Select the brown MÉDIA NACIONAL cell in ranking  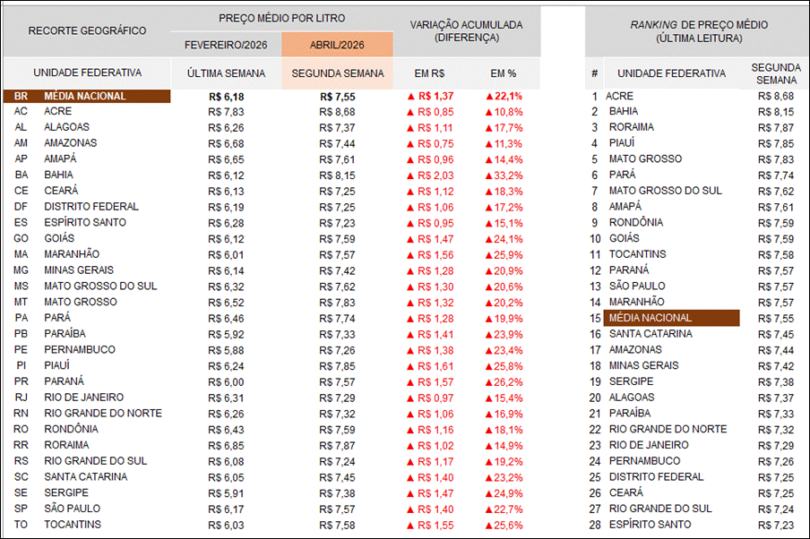[672, 318]
